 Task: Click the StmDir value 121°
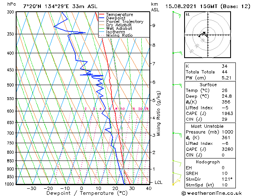(x=227, y=179)
